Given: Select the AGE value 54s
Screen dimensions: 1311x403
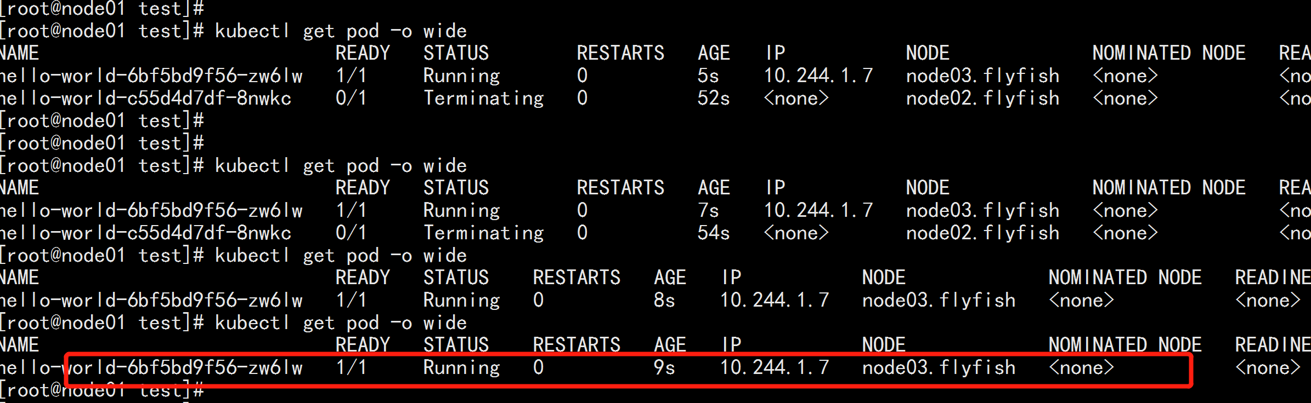Looking at the screenshot, I should coord(714,233).
